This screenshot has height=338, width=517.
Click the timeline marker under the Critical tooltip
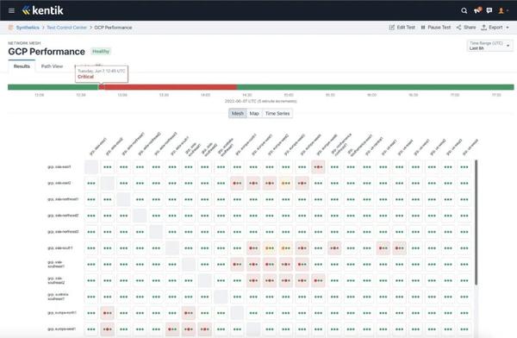tap(102, 87)
